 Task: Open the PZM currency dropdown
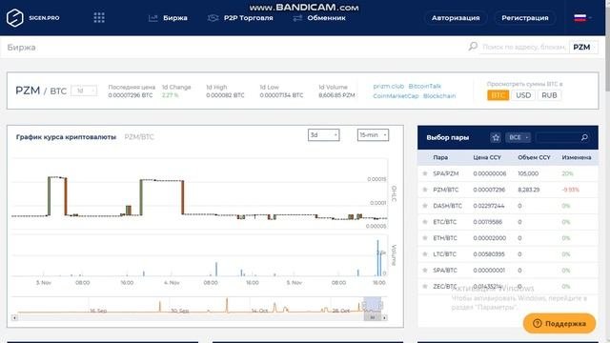coord(583,47)
